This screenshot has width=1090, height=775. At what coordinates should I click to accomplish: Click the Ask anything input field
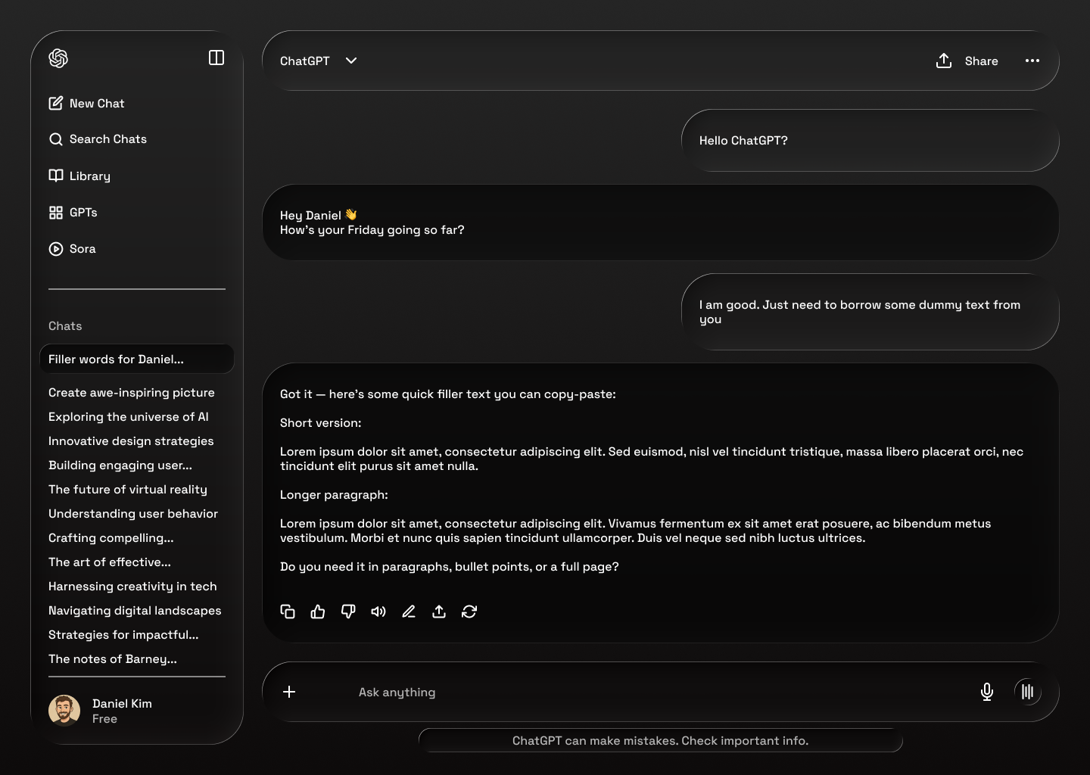[x=660, y=692]
